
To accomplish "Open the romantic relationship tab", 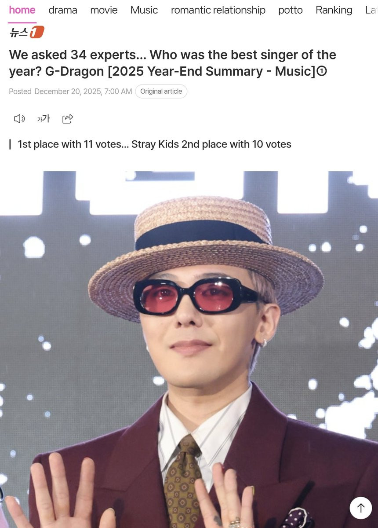I will click(218, 10).
